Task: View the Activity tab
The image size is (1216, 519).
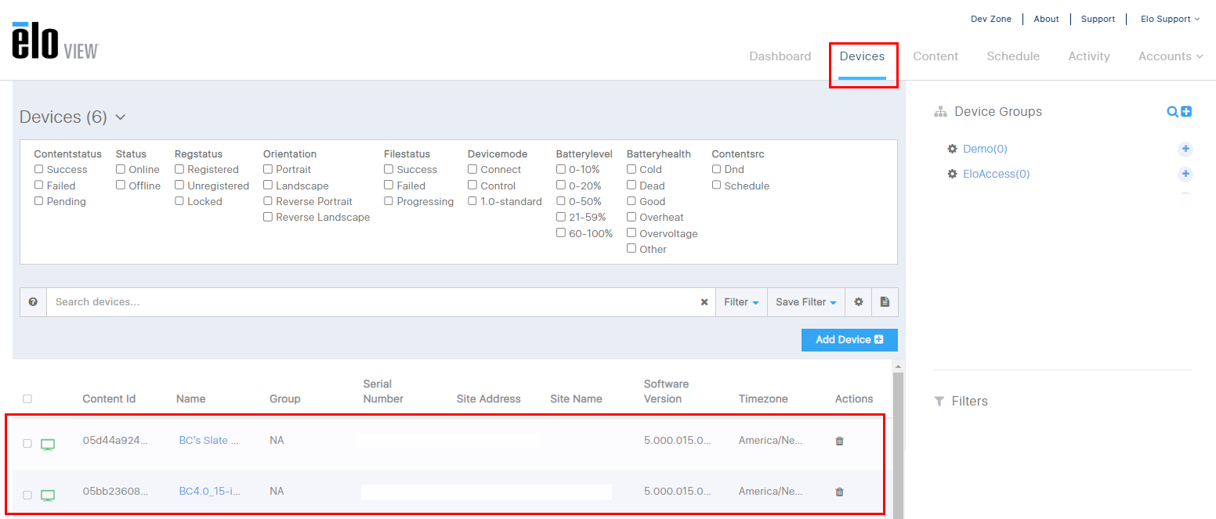Action: click(x=1089, y=56)
